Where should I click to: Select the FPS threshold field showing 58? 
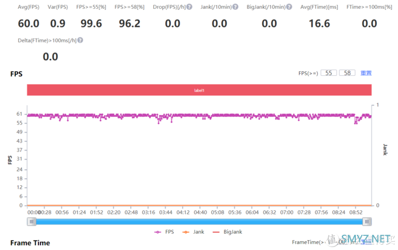tap(347, 73)
